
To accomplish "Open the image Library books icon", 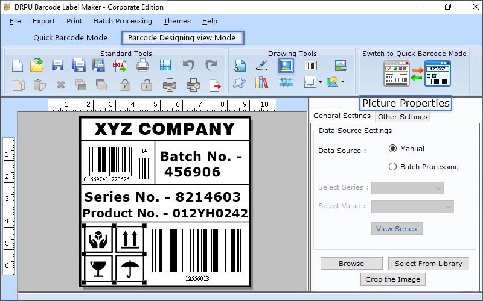I will 261,82.
